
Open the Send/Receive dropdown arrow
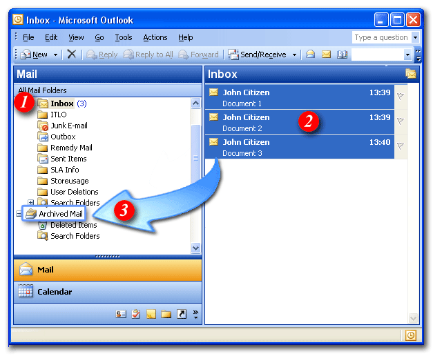[294, 55]
